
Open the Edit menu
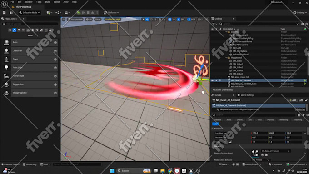(x=20, y=2)
